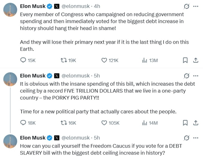
Task: Open more options on PORKY PIG PARTY tweet
Action: (x=196, y=76)
